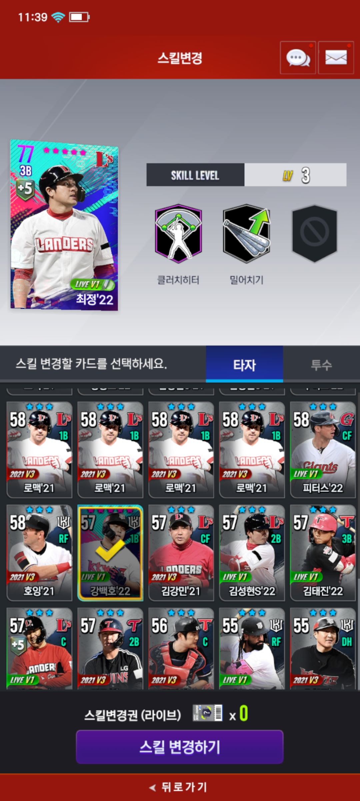Select the 김강민'21 CF card

(x=181, y=553)
